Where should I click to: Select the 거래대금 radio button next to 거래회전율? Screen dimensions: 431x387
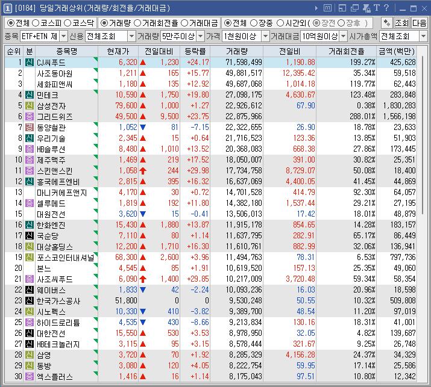point(184,23)
